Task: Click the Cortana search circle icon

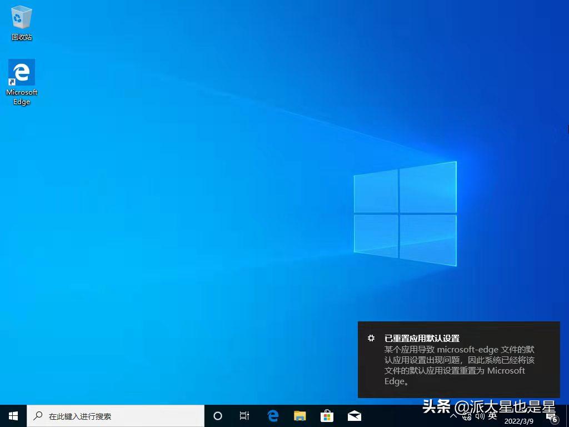Action: [217, 416]
